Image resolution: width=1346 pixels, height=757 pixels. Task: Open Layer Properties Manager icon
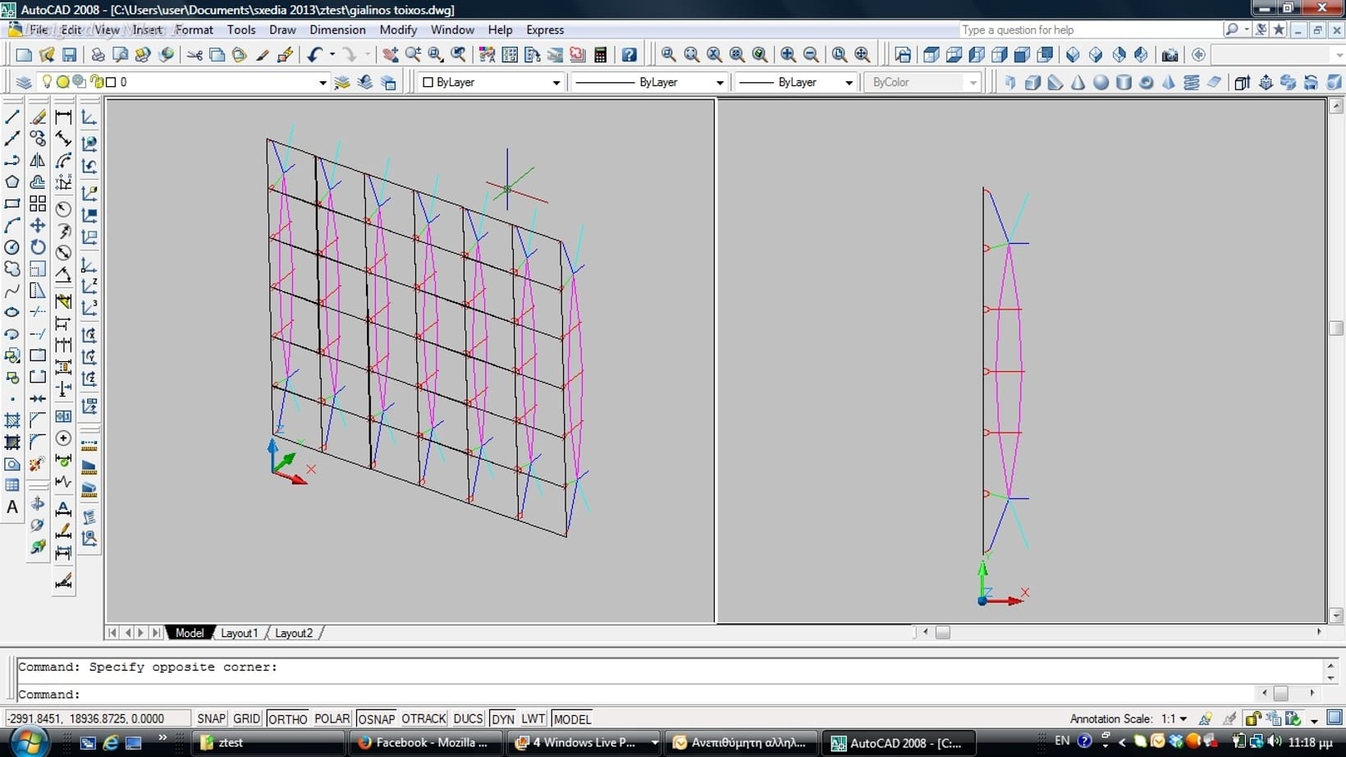pyautogui.click(x=24, y=82)
